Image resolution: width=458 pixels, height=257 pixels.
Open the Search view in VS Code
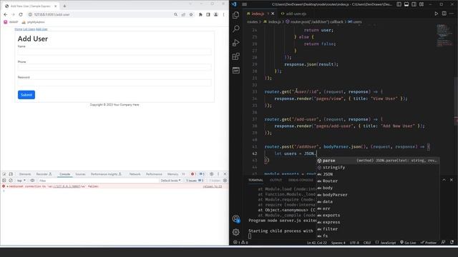coord(235,29)
